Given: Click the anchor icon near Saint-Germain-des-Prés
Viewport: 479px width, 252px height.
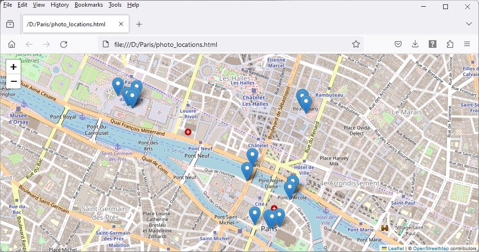Looking at the screenshot, I should [117, 147].
